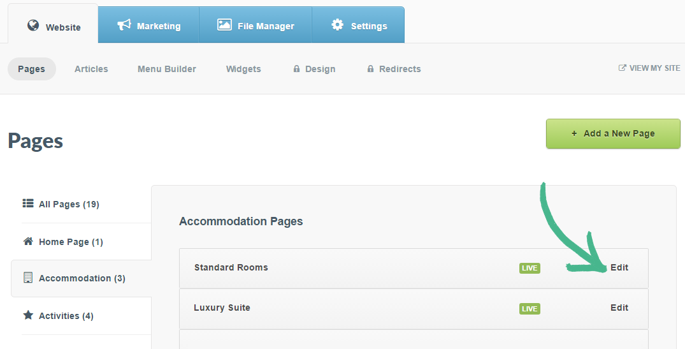Viewport: 685px width, 349px height.
Task: Edit the Standard Rooms page
Action: [x=619, y=267]
